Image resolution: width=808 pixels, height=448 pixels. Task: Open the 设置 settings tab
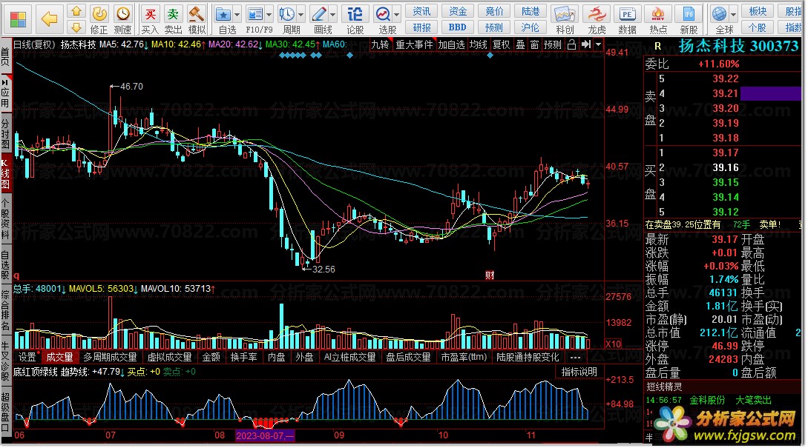click(27, 357)
